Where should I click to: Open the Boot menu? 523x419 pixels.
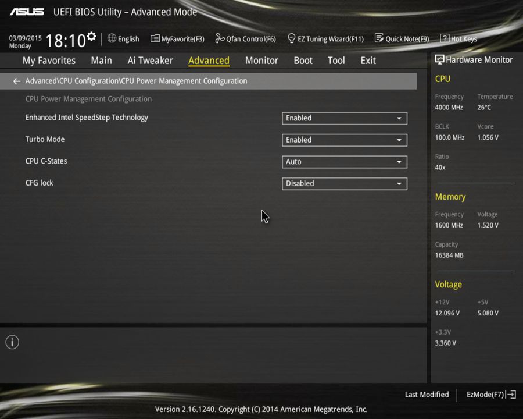click(303, 60)
